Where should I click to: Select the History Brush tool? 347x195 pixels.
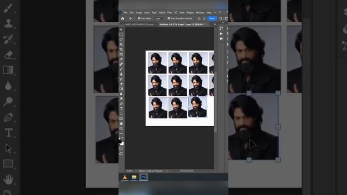121,79
